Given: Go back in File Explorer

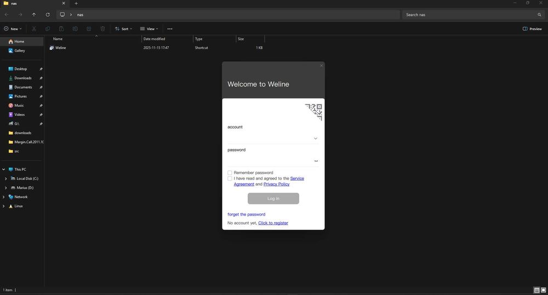Looking at the screenshot, I should [7, 15].
